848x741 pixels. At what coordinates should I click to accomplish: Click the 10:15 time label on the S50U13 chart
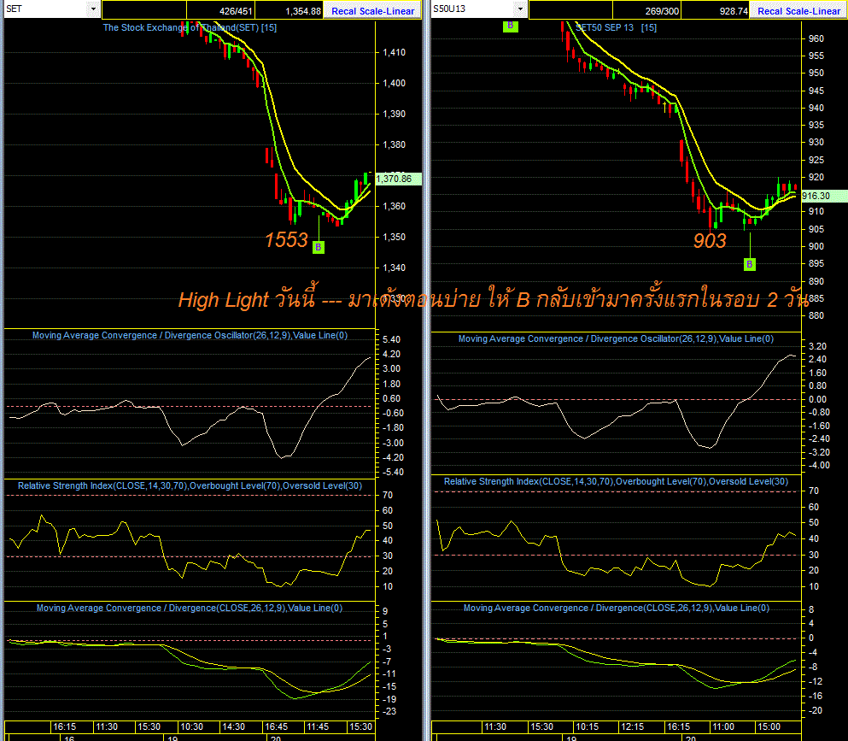point(587,727)
